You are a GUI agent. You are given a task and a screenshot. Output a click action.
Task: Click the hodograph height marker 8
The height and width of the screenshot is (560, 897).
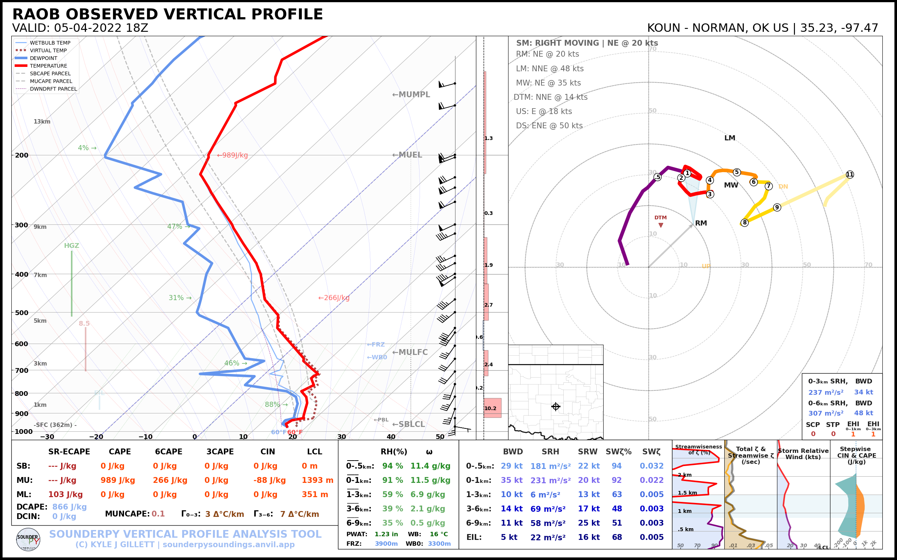pos(744,223)
